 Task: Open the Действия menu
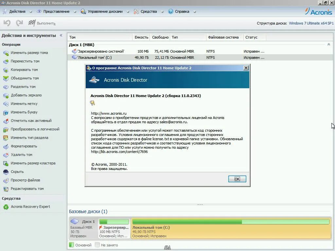point(17,11)
